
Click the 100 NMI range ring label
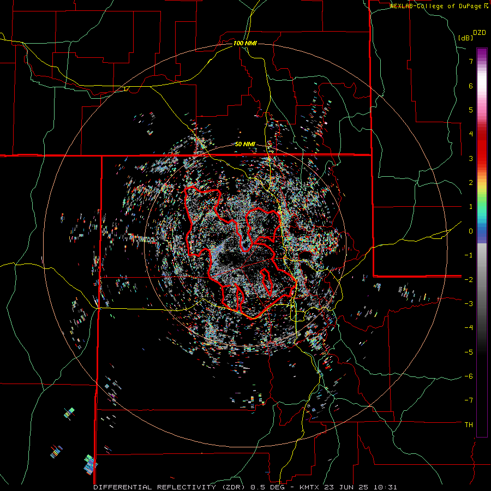(245, 43)
